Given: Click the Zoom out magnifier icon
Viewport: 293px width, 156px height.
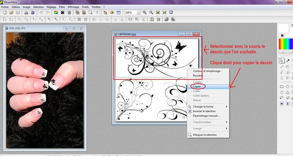Looking at the screenshot, I should click(x=151, y=12).
